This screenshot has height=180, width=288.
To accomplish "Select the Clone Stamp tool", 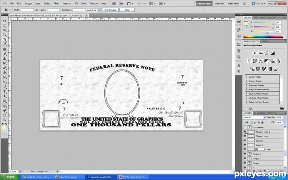I will [x=4, y=59].
